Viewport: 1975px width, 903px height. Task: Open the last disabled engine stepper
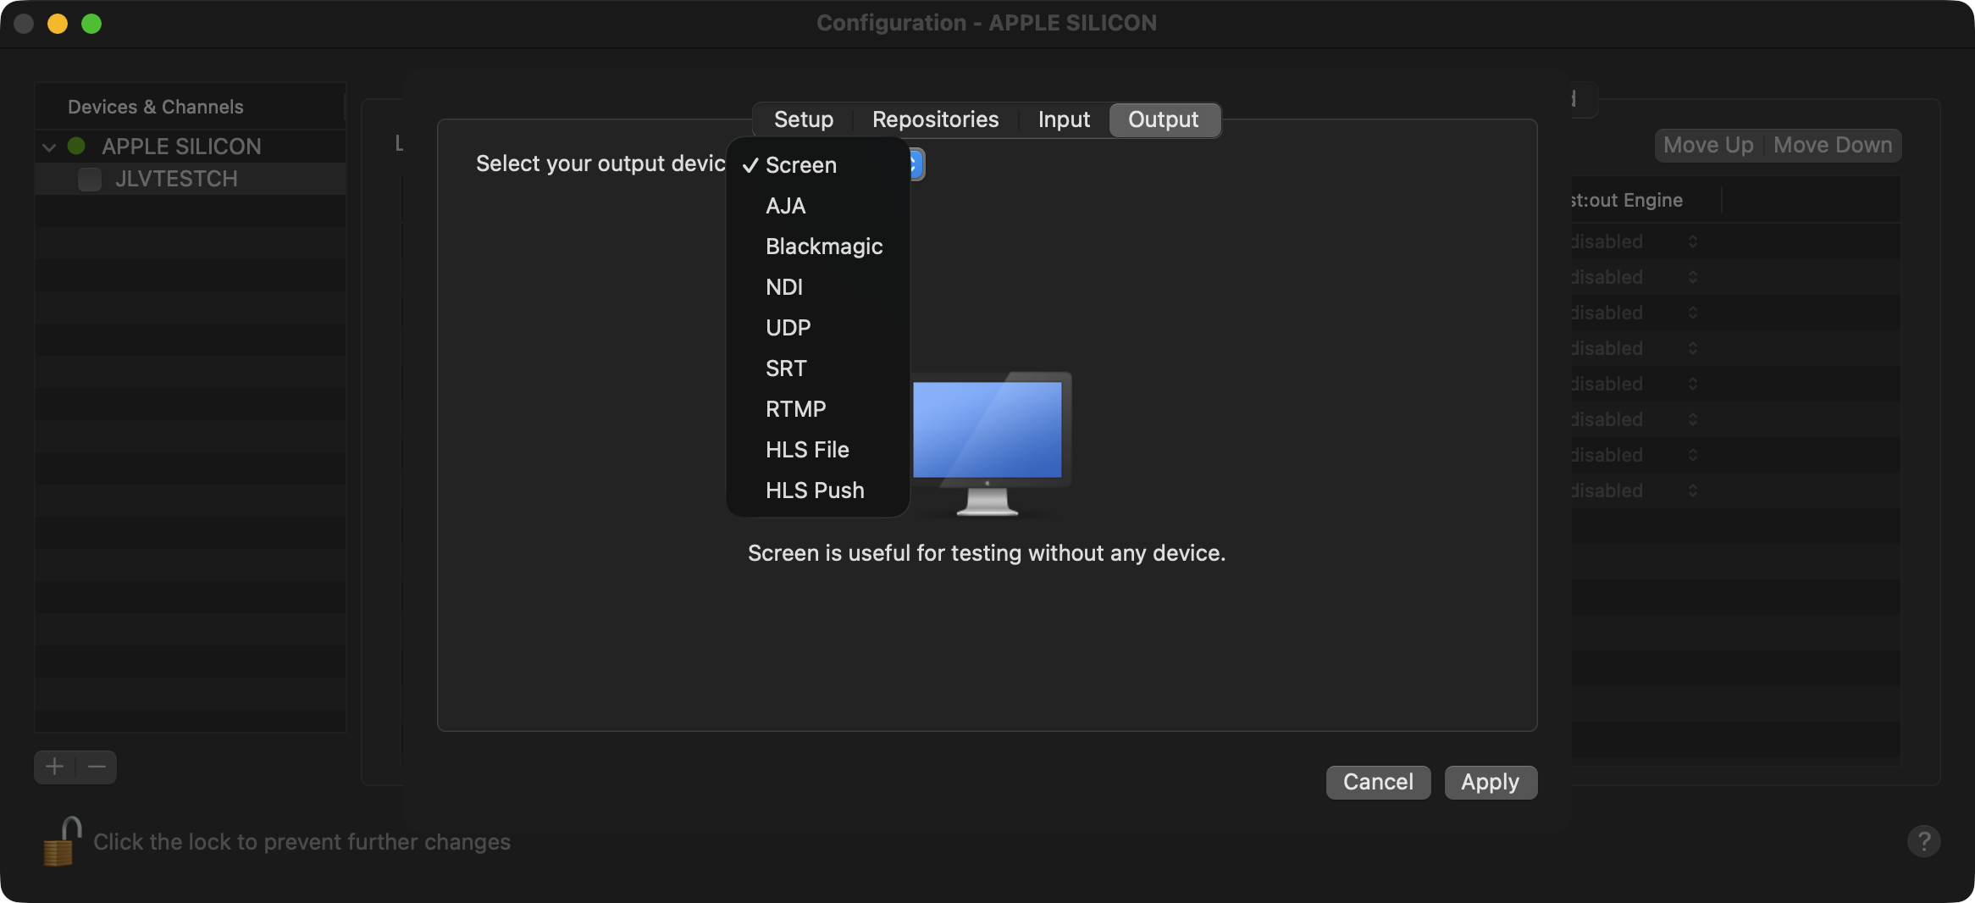(1692, 490)
